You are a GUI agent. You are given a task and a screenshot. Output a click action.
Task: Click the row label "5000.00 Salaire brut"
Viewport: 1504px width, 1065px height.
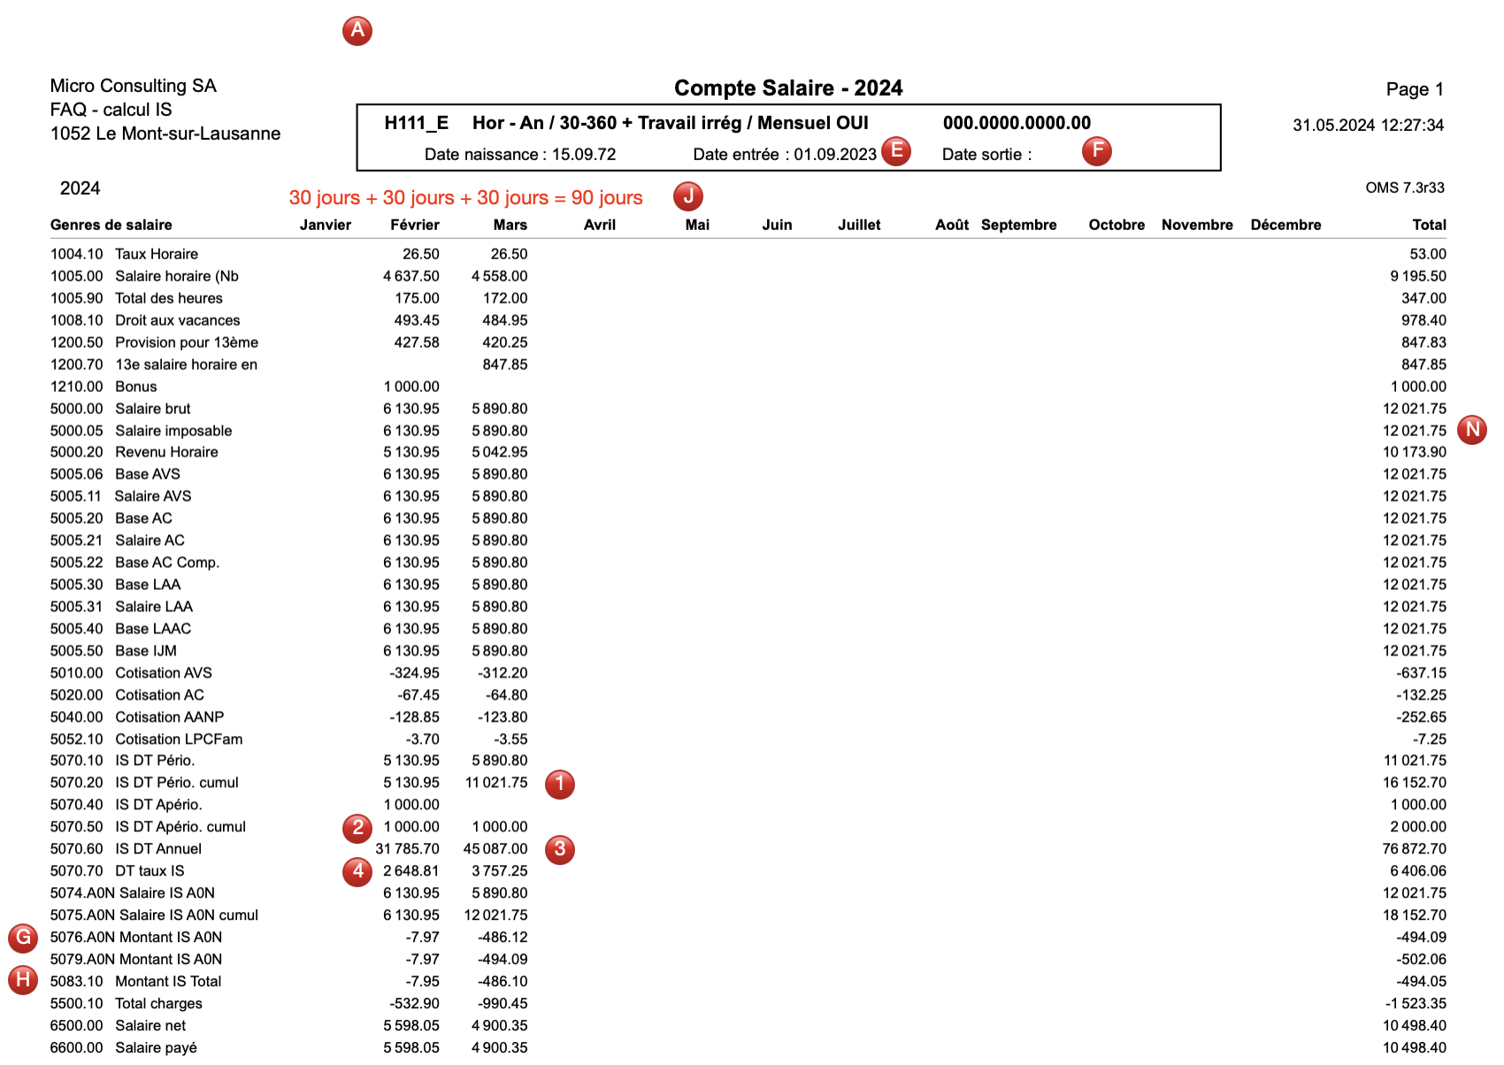point(120,409)
